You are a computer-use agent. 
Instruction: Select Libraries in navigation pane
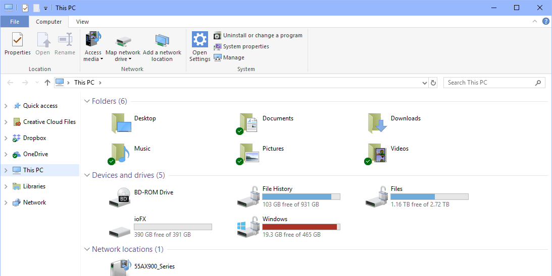click(x=34, y=186)
